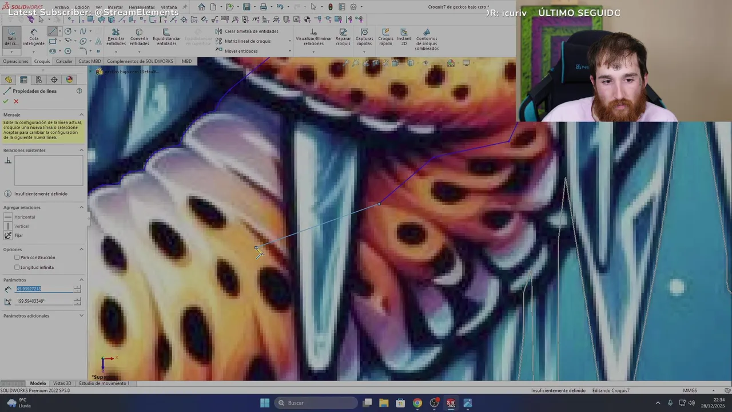Open the Herramientas menu
The width and height of the screenshot is (732, 412).
[x=141, y=7]
